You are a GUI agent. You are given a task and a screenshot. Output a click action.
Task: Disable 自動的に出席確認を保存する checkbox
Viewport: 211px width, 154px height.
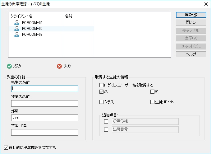click(6, 147)
